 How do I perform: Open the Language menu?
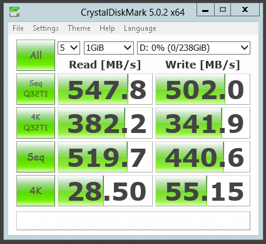point(140,28)
